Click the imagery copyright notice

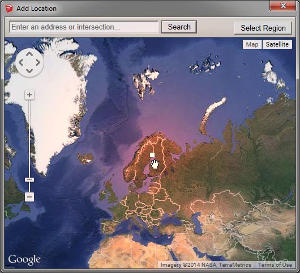pyautogui.click(x=206, y=264)
